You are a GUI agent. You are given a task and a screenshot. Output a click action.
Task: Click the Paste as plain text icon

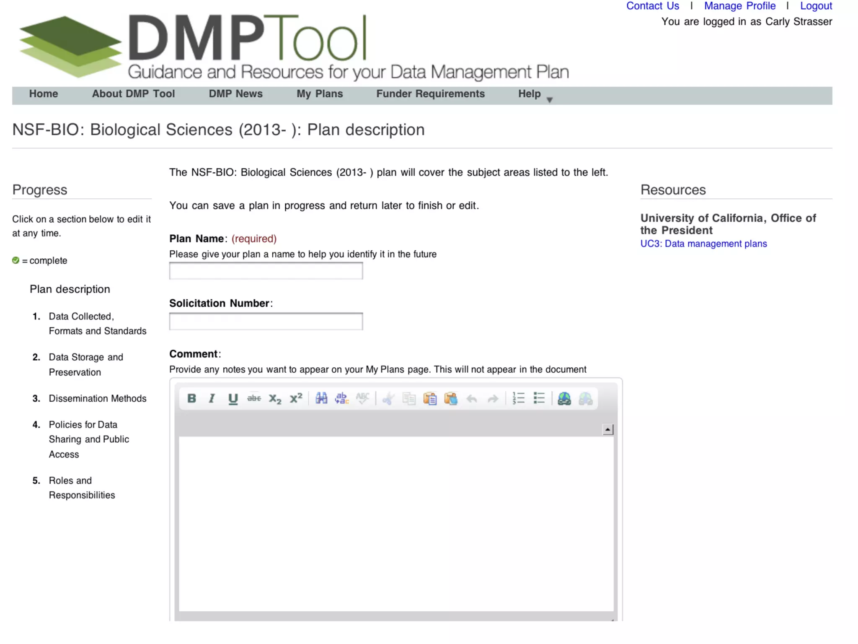[x=430, y=398]
